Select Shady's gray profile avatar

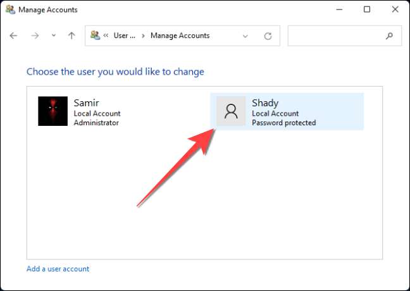[231, 111]
